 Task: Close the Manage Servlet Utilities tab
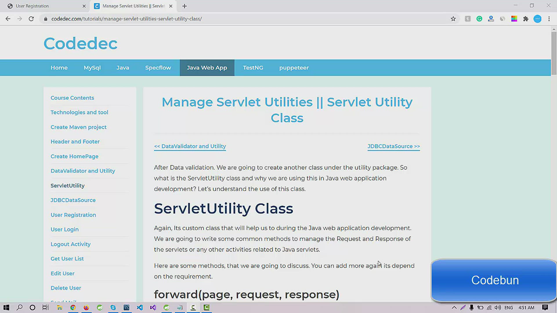[171, 6]
